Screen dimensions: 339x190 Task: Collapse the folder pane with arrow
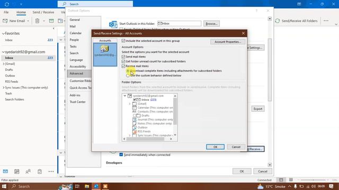click(x=53, y=28)
